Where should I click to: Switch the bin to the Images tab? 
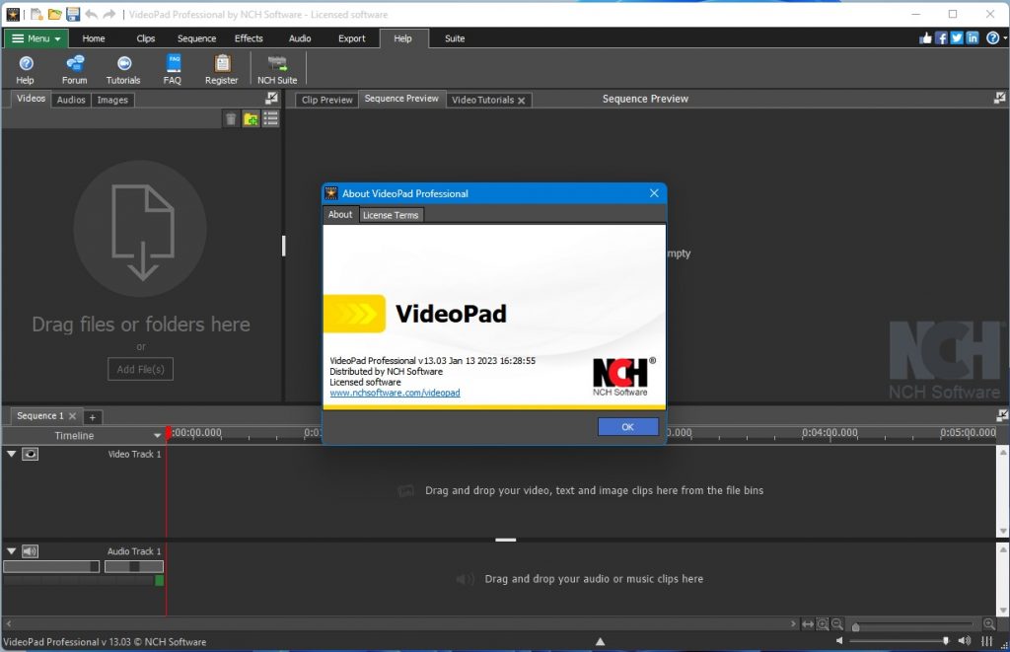click(x=112, y=100)
